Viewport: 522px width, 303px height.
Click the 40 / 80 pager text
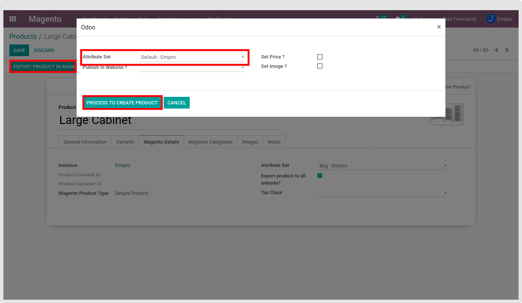(481, 50)
